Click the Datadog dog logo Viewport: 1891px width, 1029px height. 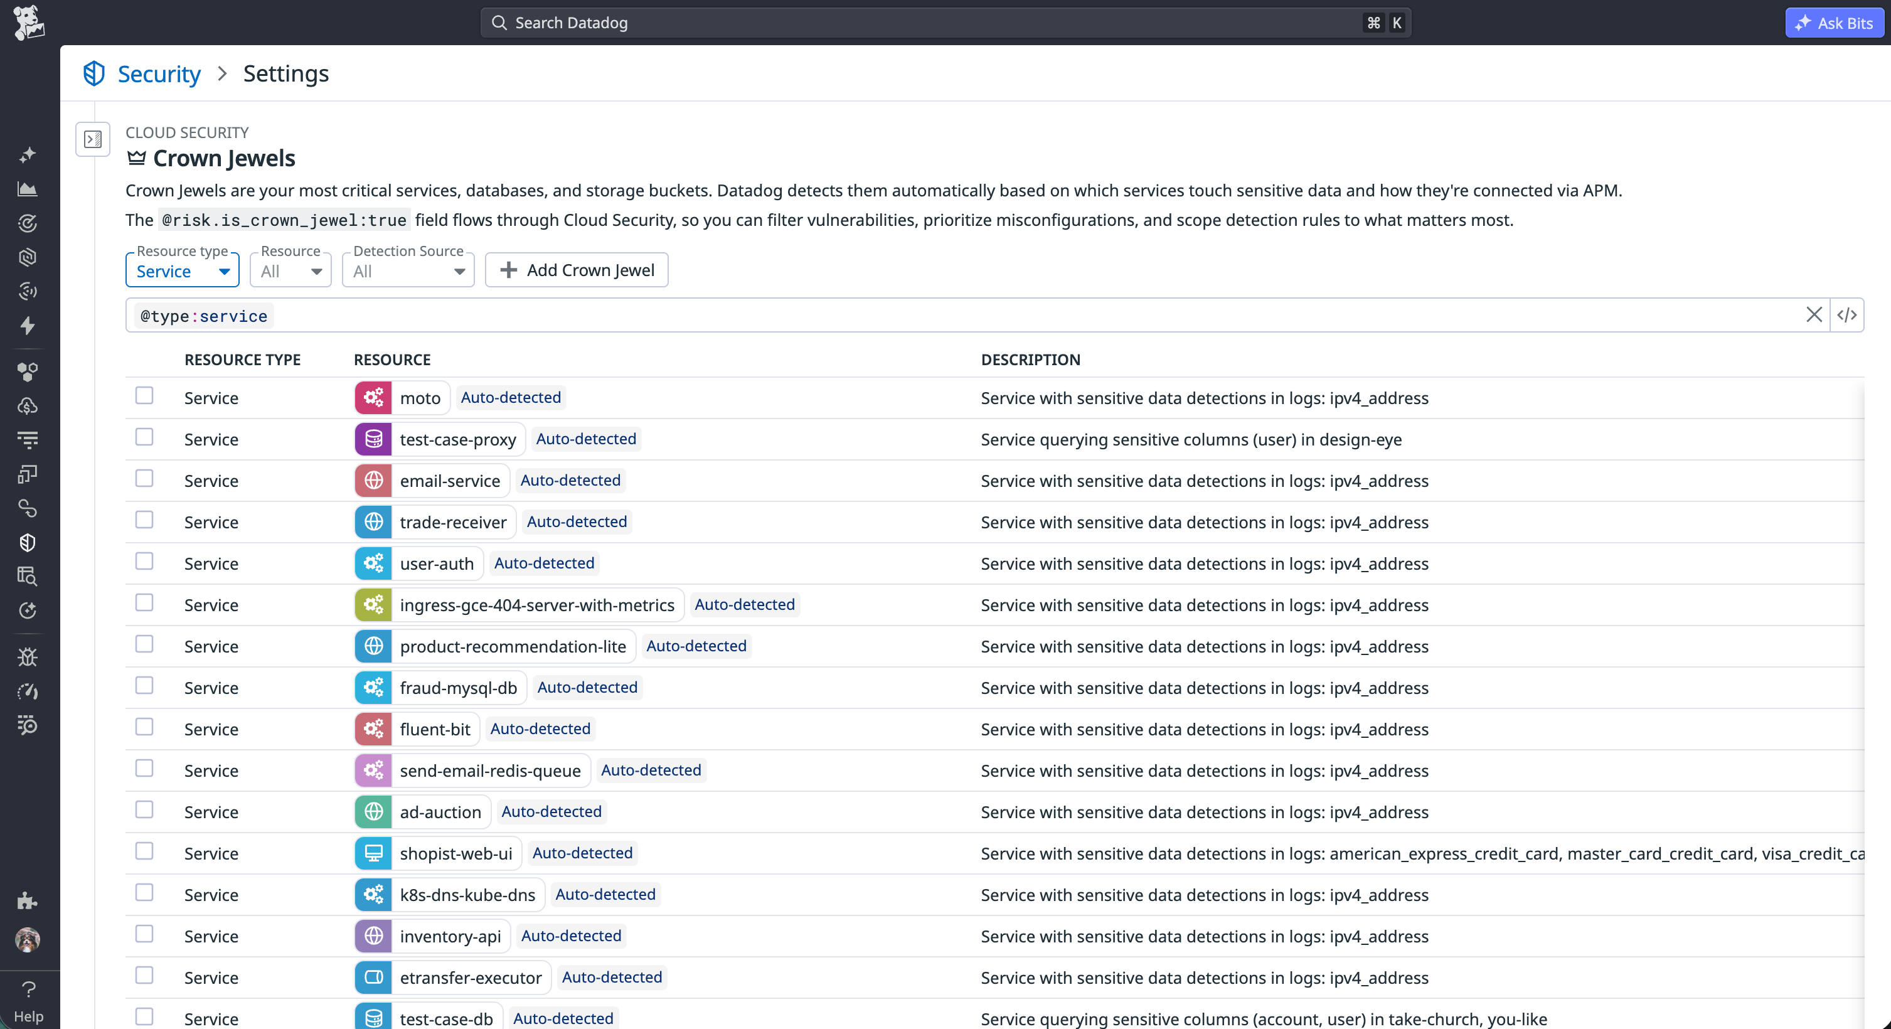29,23
